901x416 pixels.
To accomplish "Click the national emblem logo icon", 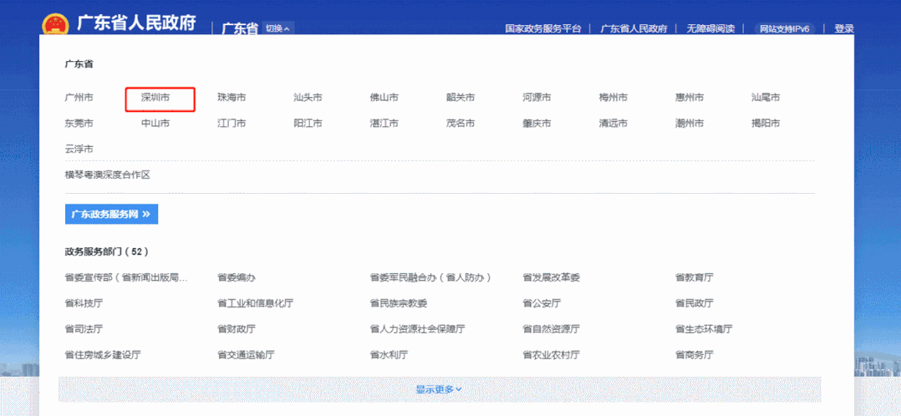I will tap(54, 24).
